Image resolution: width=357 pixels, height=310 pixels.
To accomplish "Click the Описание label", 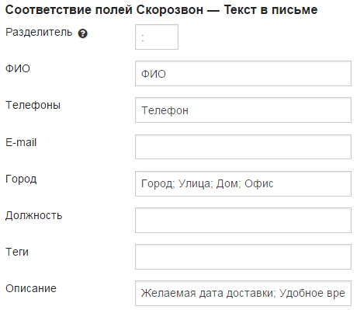I will tap(31, 288).
